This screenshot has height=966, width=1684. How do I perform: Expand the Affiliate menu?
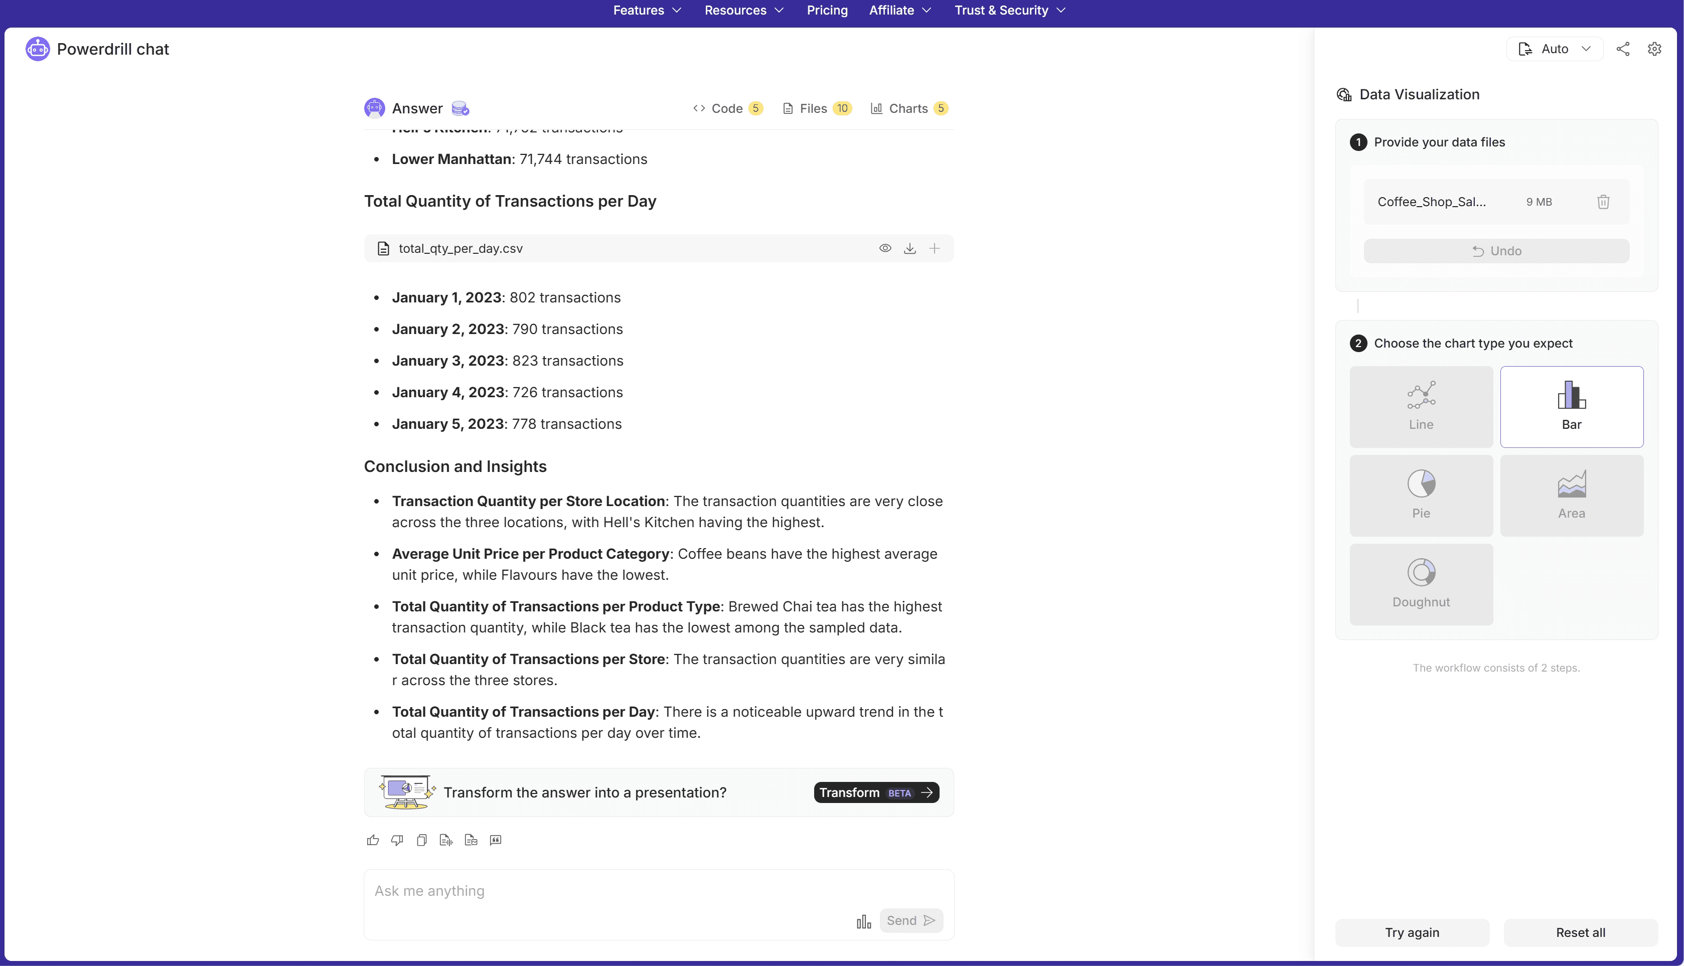click(900, 10)
